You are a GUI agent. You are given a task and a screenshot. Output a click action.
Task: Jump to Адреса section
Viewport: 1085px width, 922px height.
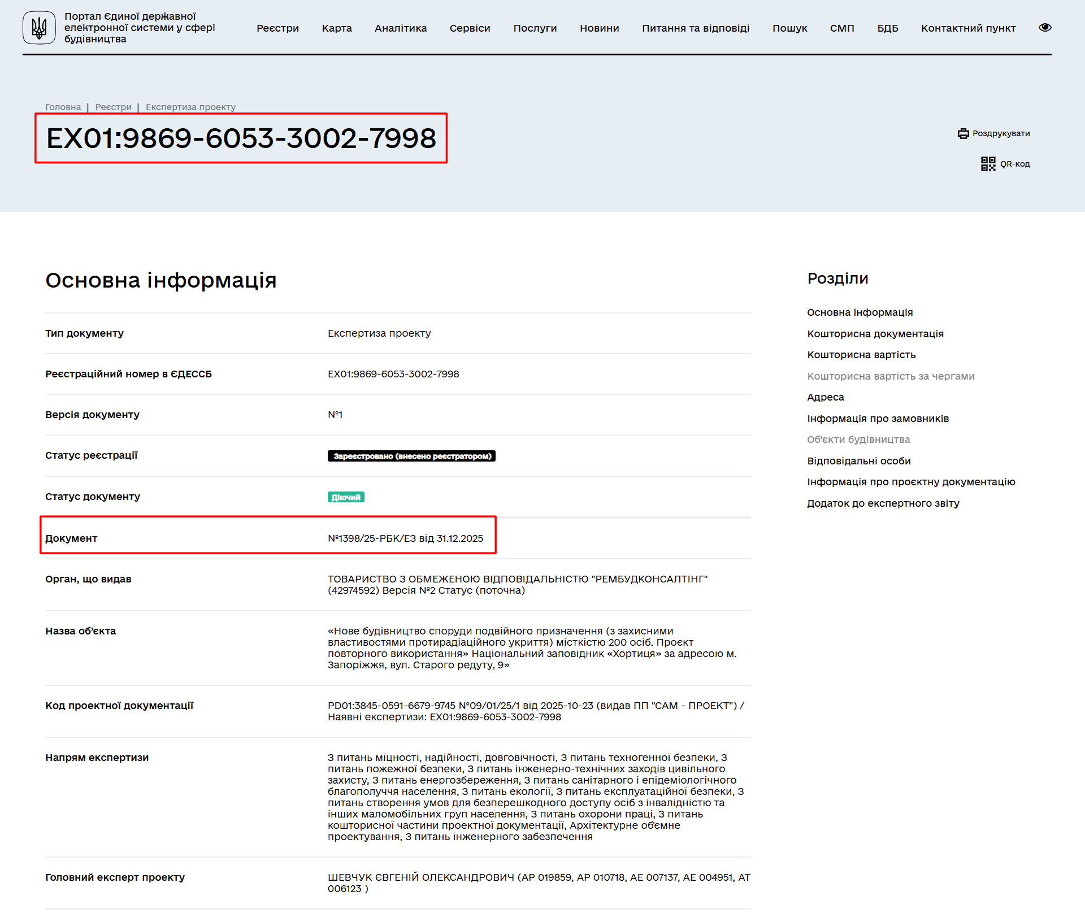pos(825,397)
